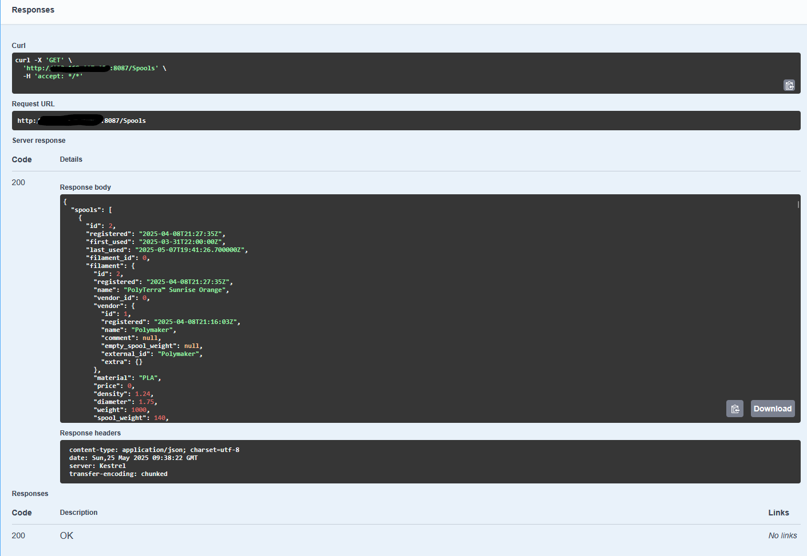This screenshot has width=807, height=556.
Task: Click the 200 status code under Server response
Action: coord(18,182)
